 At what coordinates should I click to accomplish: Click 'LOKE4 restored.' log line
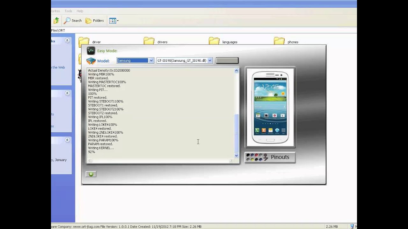click(x=100, y=128)
